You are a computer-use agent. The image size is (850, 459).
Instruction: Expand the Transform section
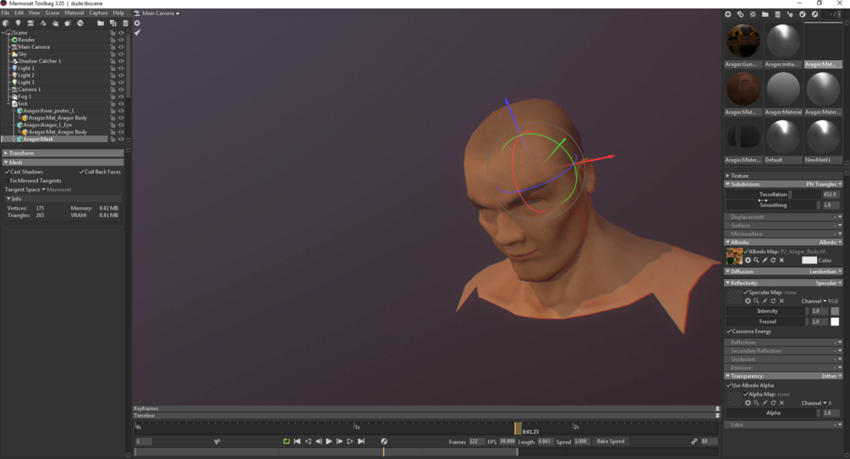(x=5, y=153)
